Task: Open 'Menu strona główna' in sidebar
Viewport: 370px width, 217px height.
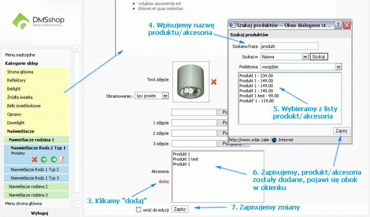Action: [36, 204]
